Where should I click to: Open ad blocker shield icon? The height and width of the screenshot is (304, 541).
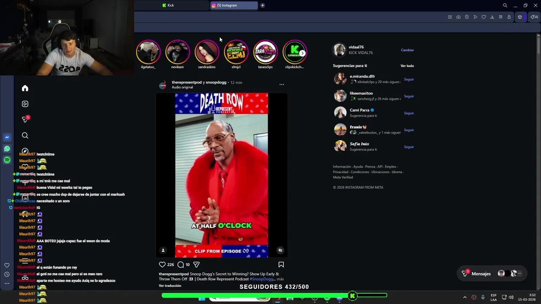click(x=467, y=17)
